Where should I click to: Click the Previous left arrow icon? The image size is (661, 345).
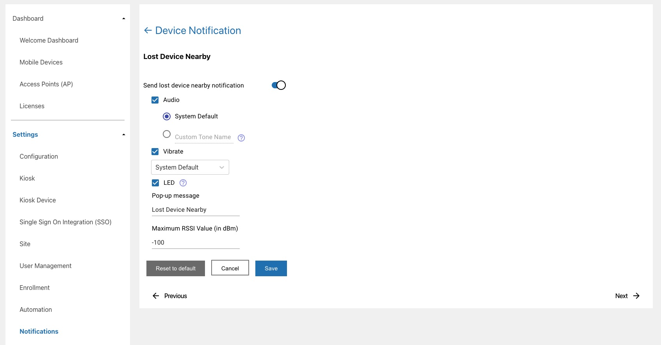[156, 296]
